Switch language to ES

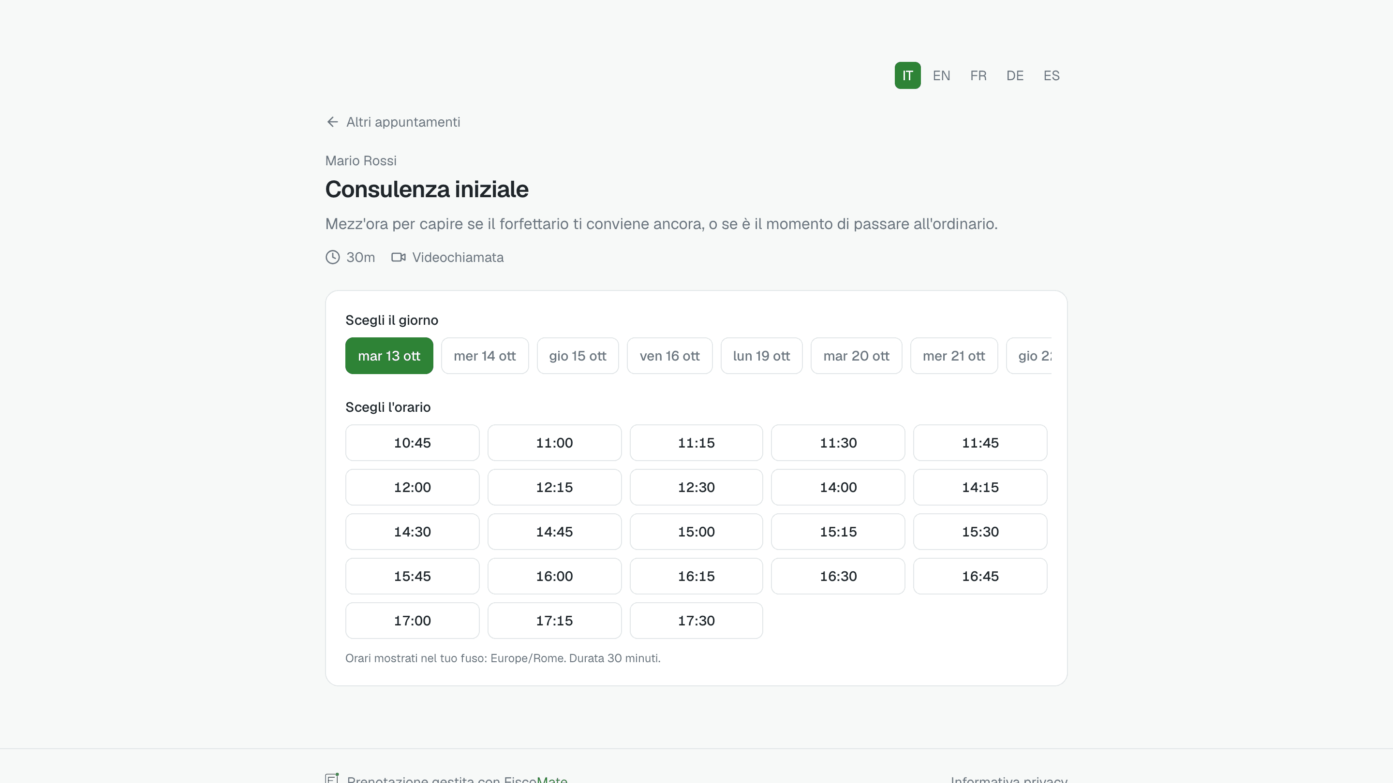point(1052,76)
